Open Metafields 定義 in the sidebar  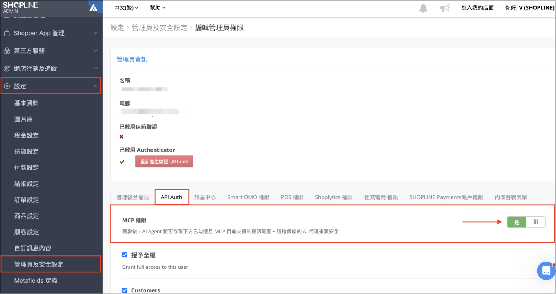click(x=36, y=281)
